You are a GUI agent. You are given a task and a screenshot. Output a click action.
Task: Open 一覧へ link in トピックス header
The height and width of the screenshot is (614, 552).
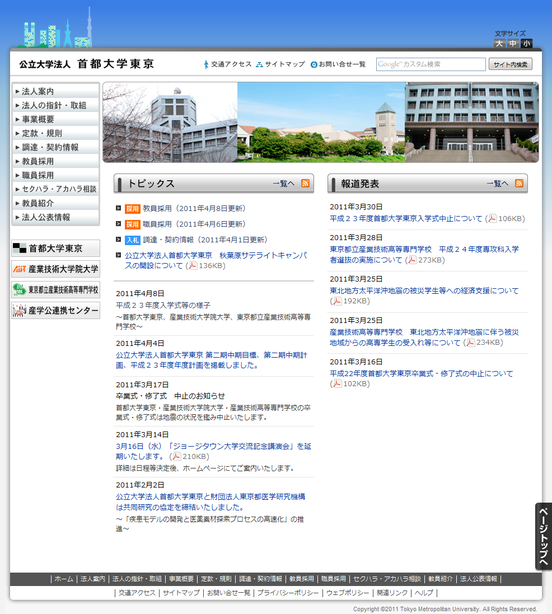[284, 184]
